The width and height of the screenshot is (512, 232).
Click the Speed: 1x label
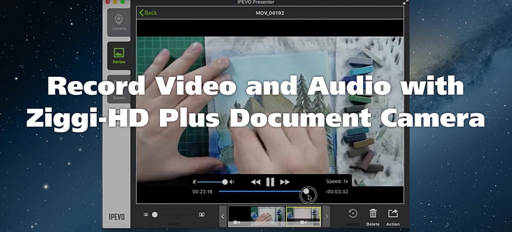coord(337,181)
